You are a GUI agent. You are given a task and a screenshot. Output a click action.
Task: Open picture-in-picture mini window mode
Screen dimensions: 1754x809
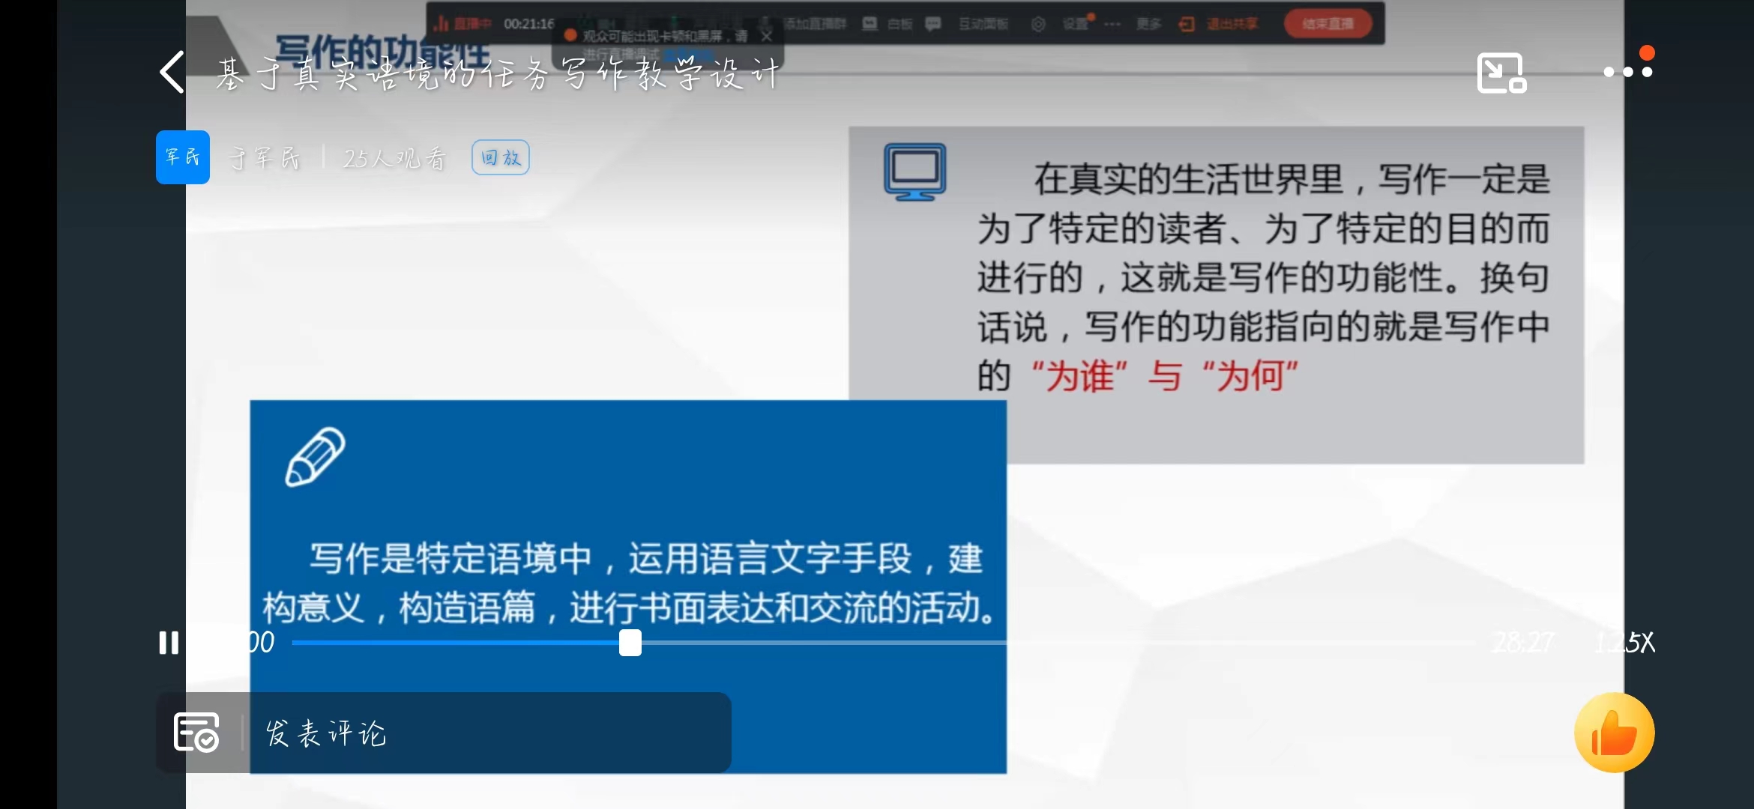tap(1501, 73)
